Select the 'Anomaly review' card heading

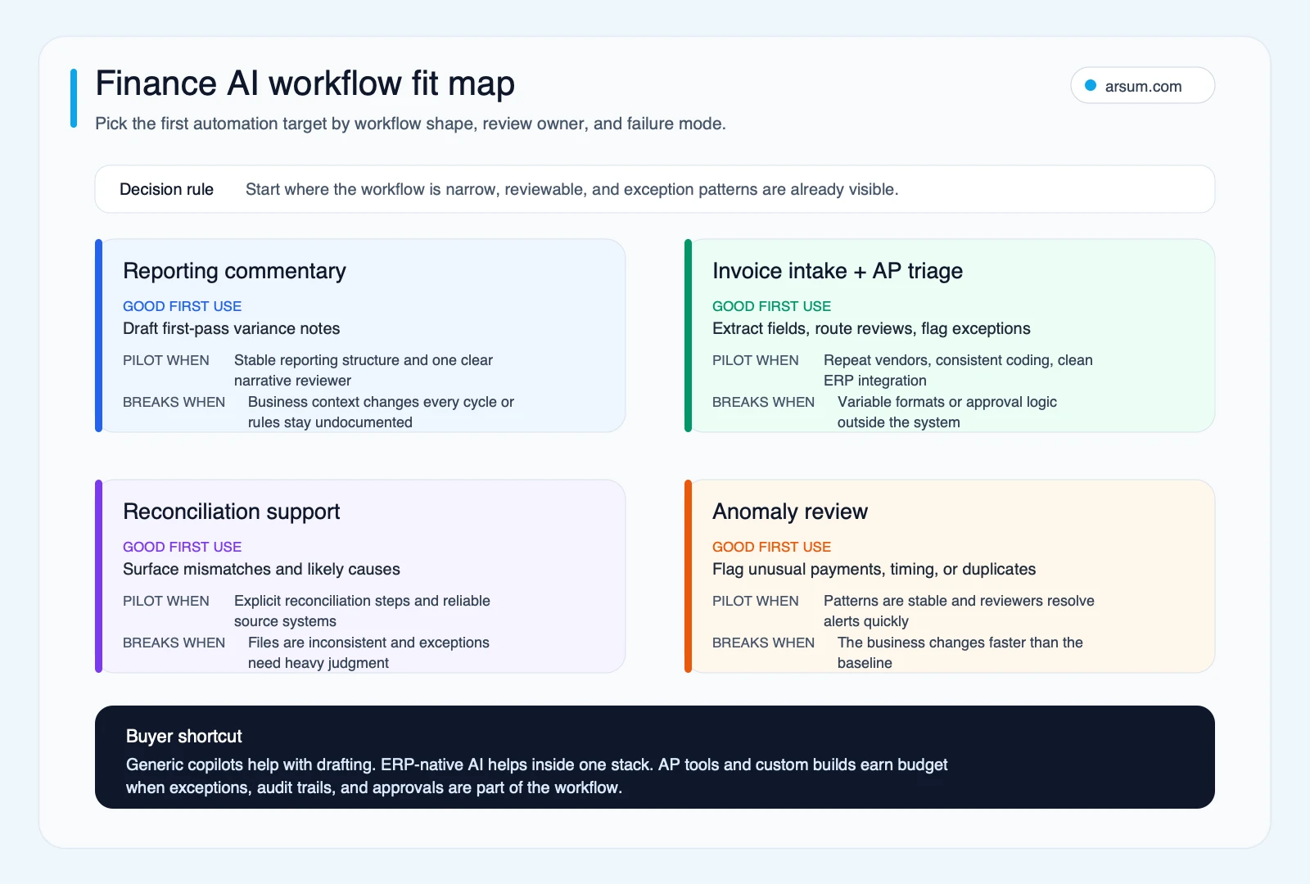pos(789,512)
